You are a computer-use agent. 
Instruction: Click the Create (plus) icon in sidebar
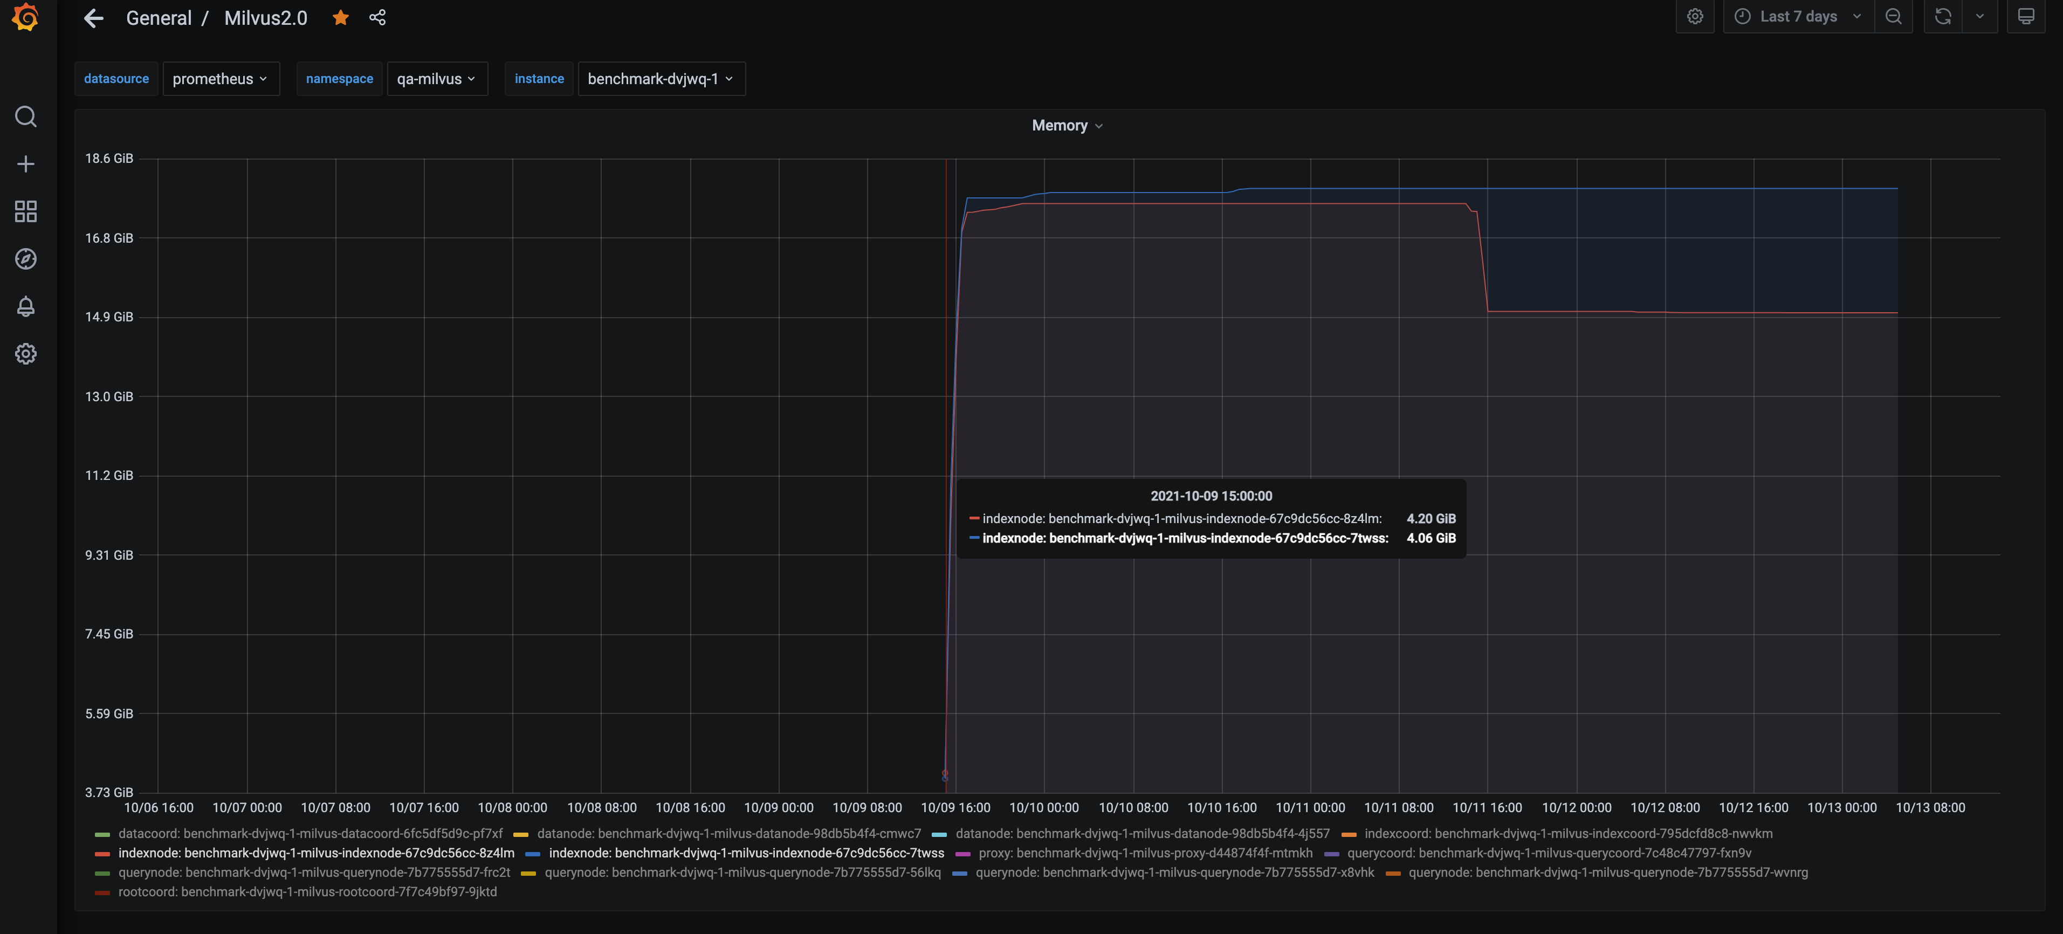point(26,163)
